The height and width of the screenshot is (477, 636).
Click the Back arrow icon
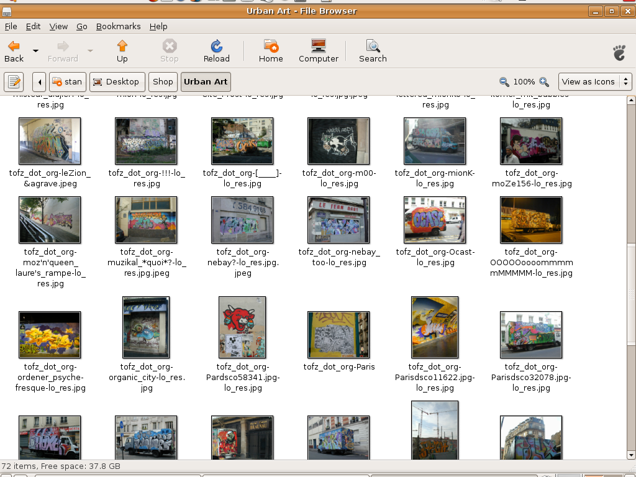(x=14, y=46)
